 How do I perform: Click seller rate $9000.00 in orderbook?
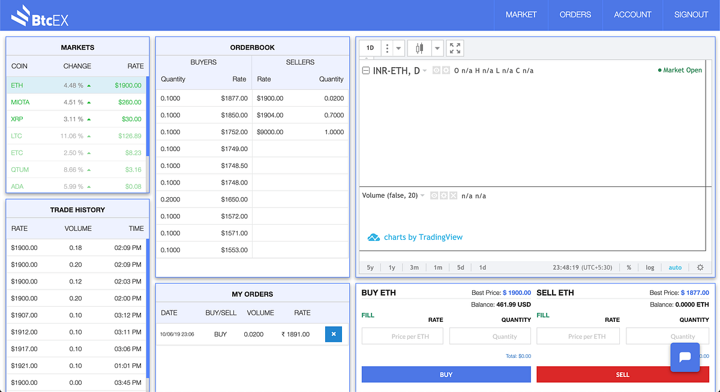(270, 132)
